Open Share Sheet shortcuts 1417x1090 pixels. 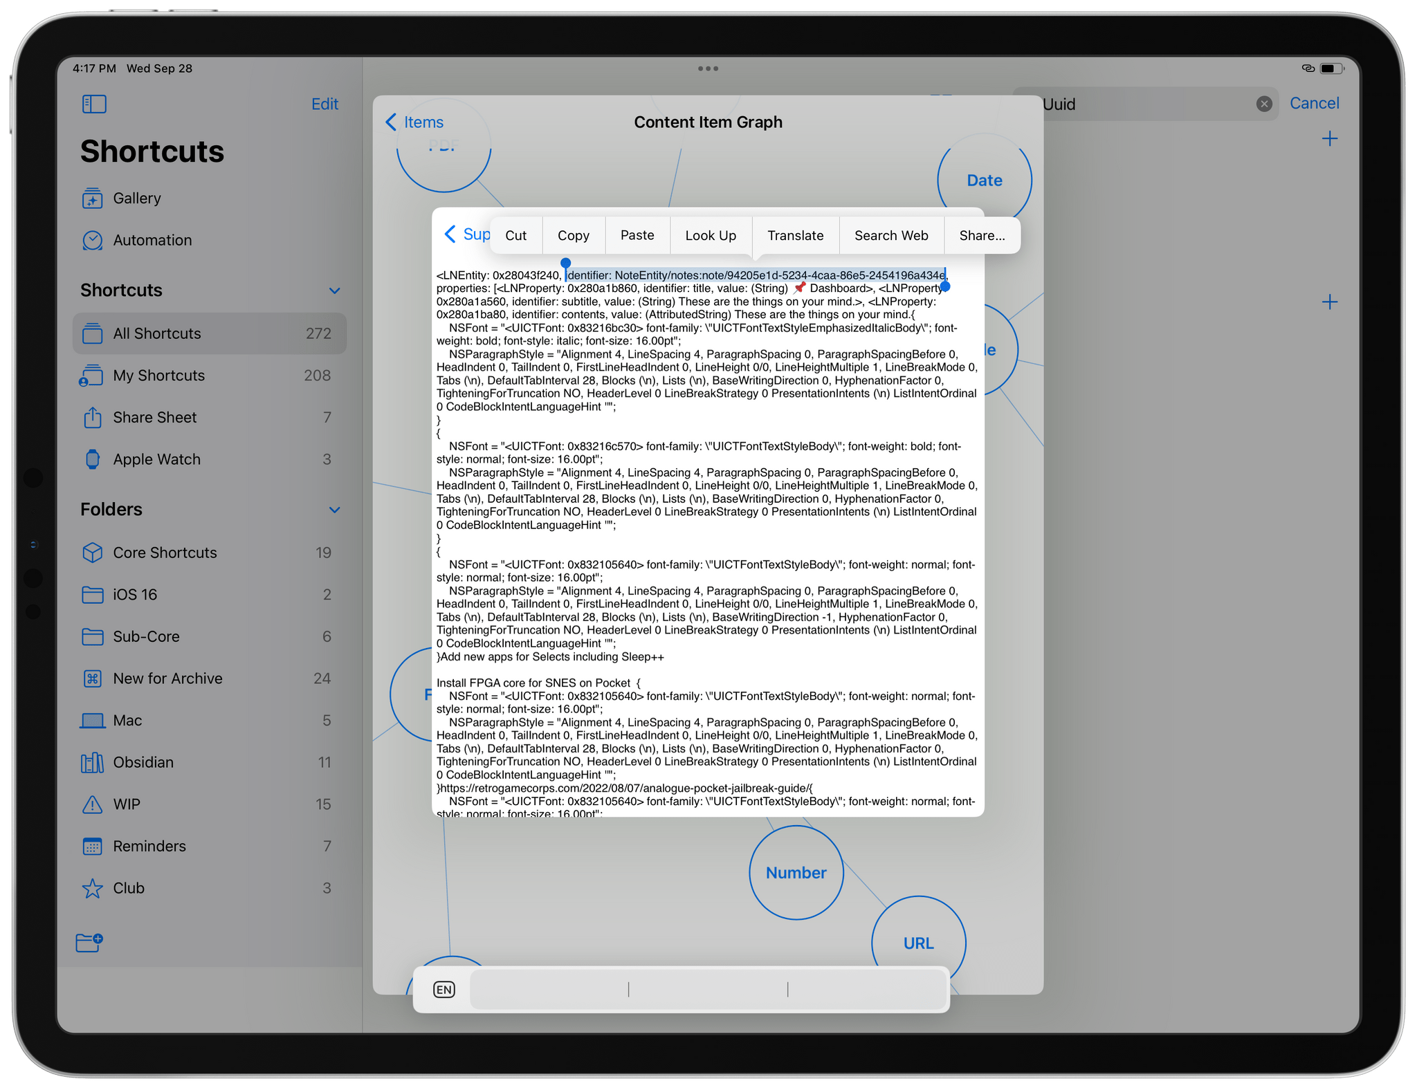(x=209, y=417)
